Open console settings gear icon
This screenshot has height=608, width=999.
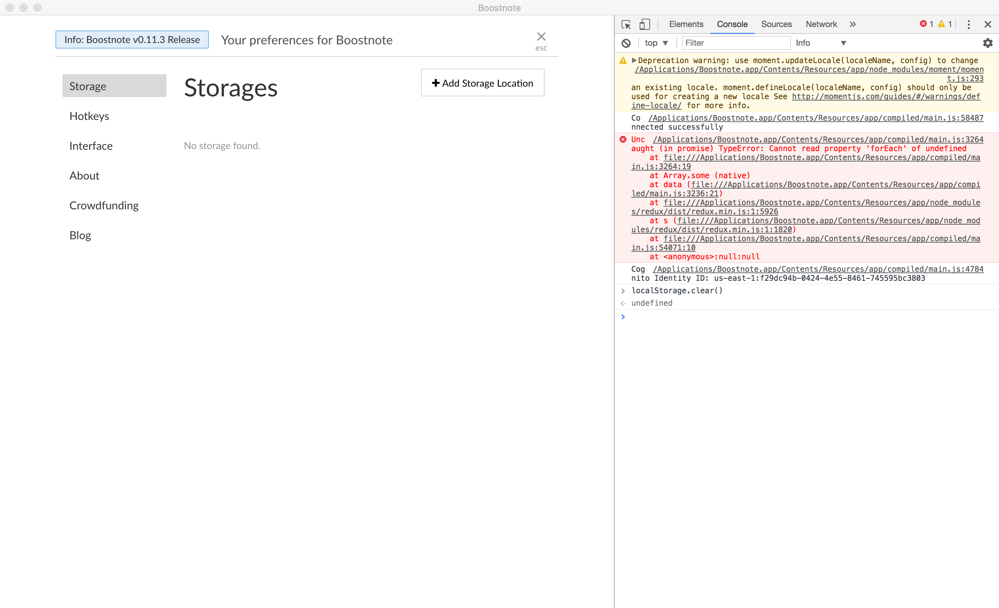pyautogui.click(x=988, y=43)
